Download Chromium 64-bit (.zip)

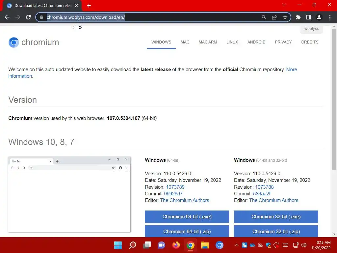[x=187, y=231]
